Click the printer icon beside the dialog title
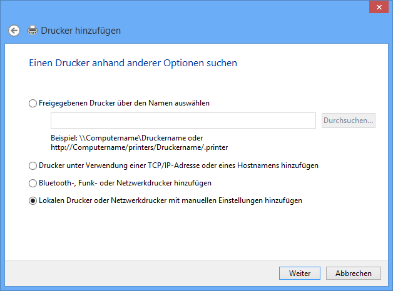The image size is (393, 291). click(x=33, y=30)
